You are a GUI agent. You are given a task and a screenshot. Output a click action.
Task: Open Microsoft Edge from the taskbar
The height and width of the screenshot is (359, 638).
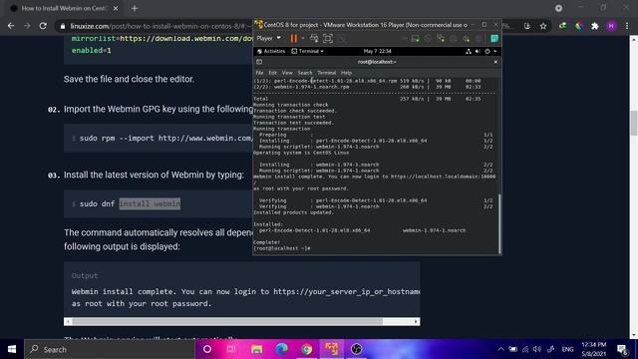[x=281, y=349]
